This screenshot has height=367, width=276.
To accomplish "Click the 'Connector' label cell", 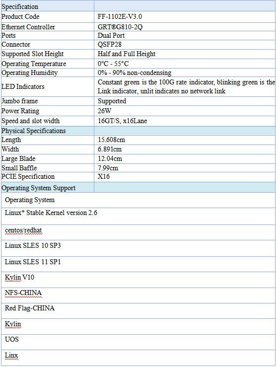I will pos(48,45).
